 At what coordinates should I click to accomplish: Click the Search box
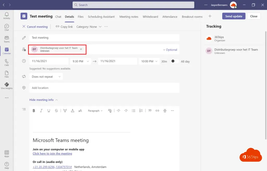133,5
